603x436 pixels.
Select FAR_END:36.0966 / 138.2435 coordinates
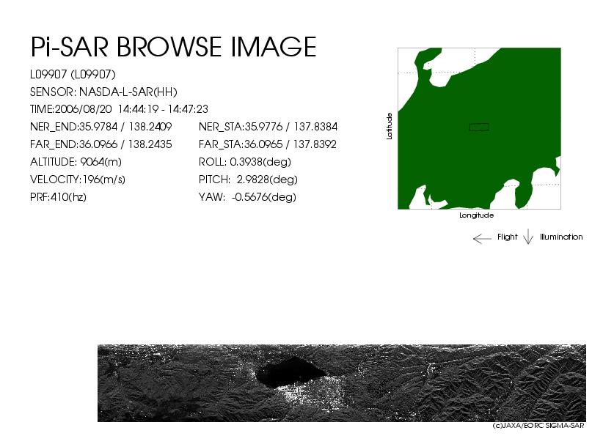pos(100,144)
